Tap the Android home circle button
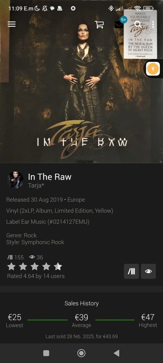The image size is (163, 363). 81,353
